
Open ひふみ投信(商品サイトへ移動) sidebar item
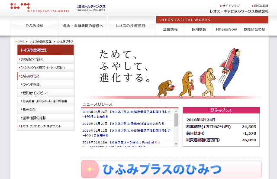click(45, 68)
